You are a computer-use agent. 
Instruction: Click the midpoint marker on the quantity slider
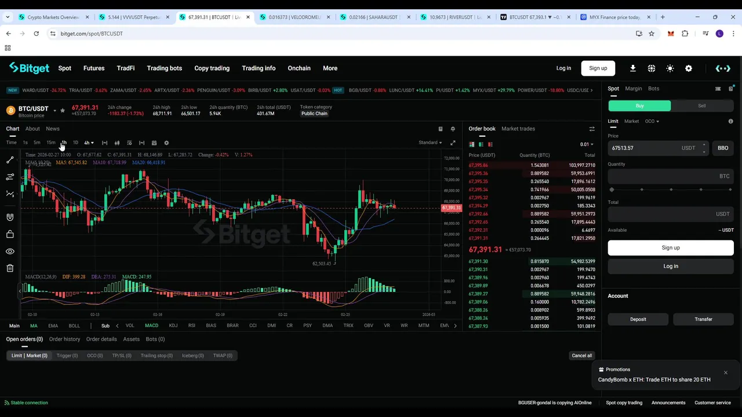671,189
